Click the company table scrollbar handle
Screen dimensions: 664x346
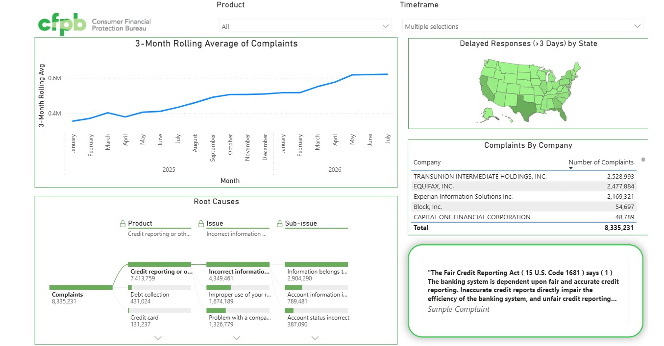coord(643,160)
